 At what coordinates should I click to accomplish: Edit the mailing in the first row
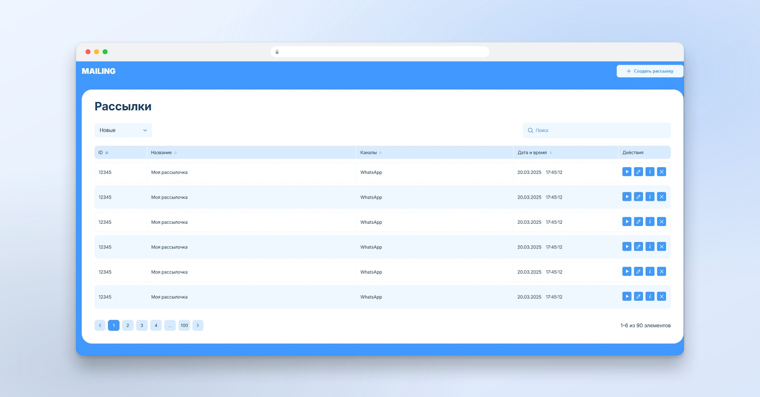click(x=638, y=172)
